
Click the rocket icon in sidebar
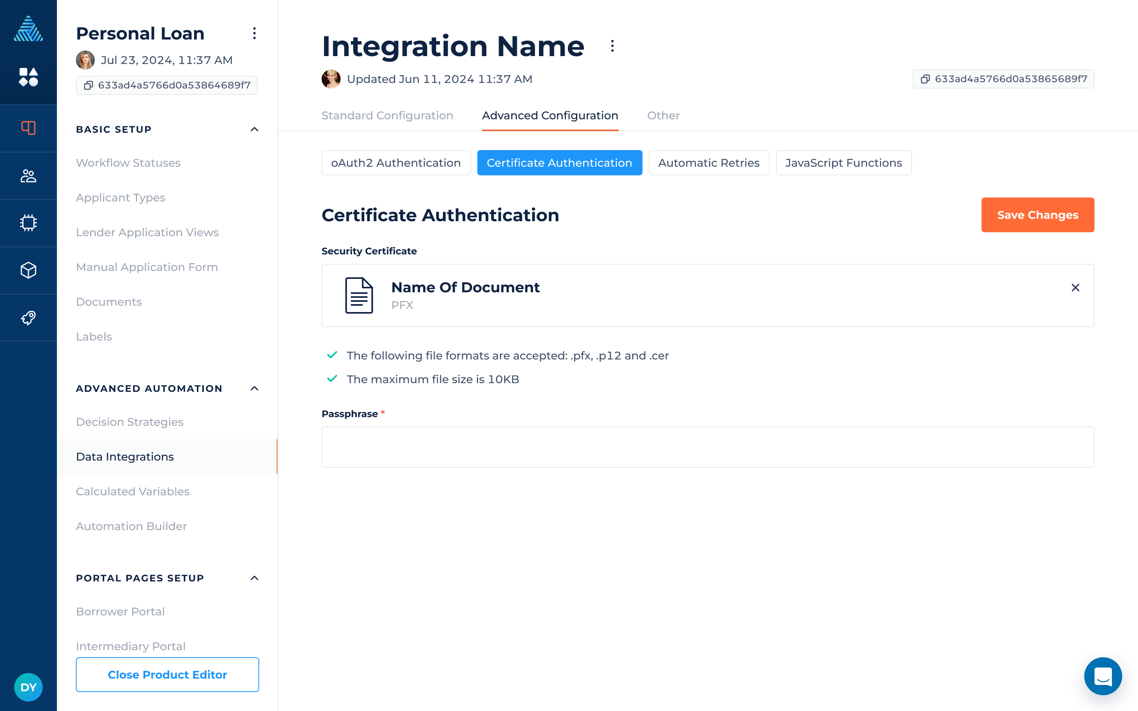(28, 318)
